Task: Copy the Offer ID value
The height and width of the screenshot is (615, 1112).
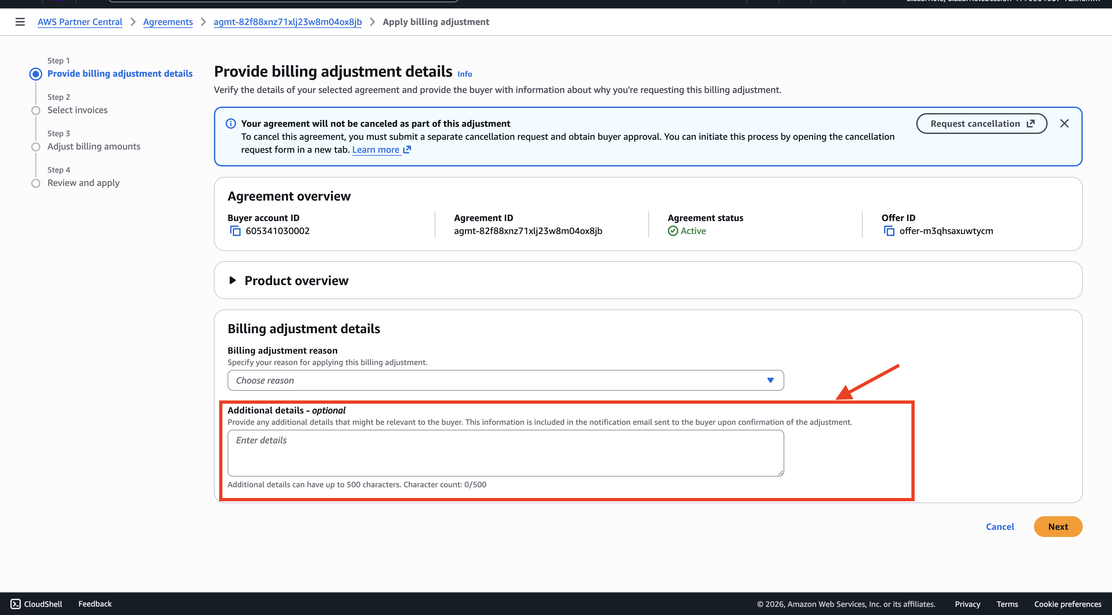Action: point(889,231)
